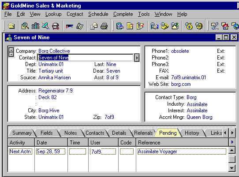Switch to the Contacts tab
Screen dimensions: 239x177
[95, 133]
